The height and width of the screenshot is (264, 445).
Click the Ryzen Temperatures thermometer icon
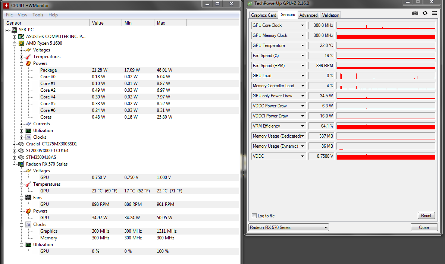pos(28,57)
